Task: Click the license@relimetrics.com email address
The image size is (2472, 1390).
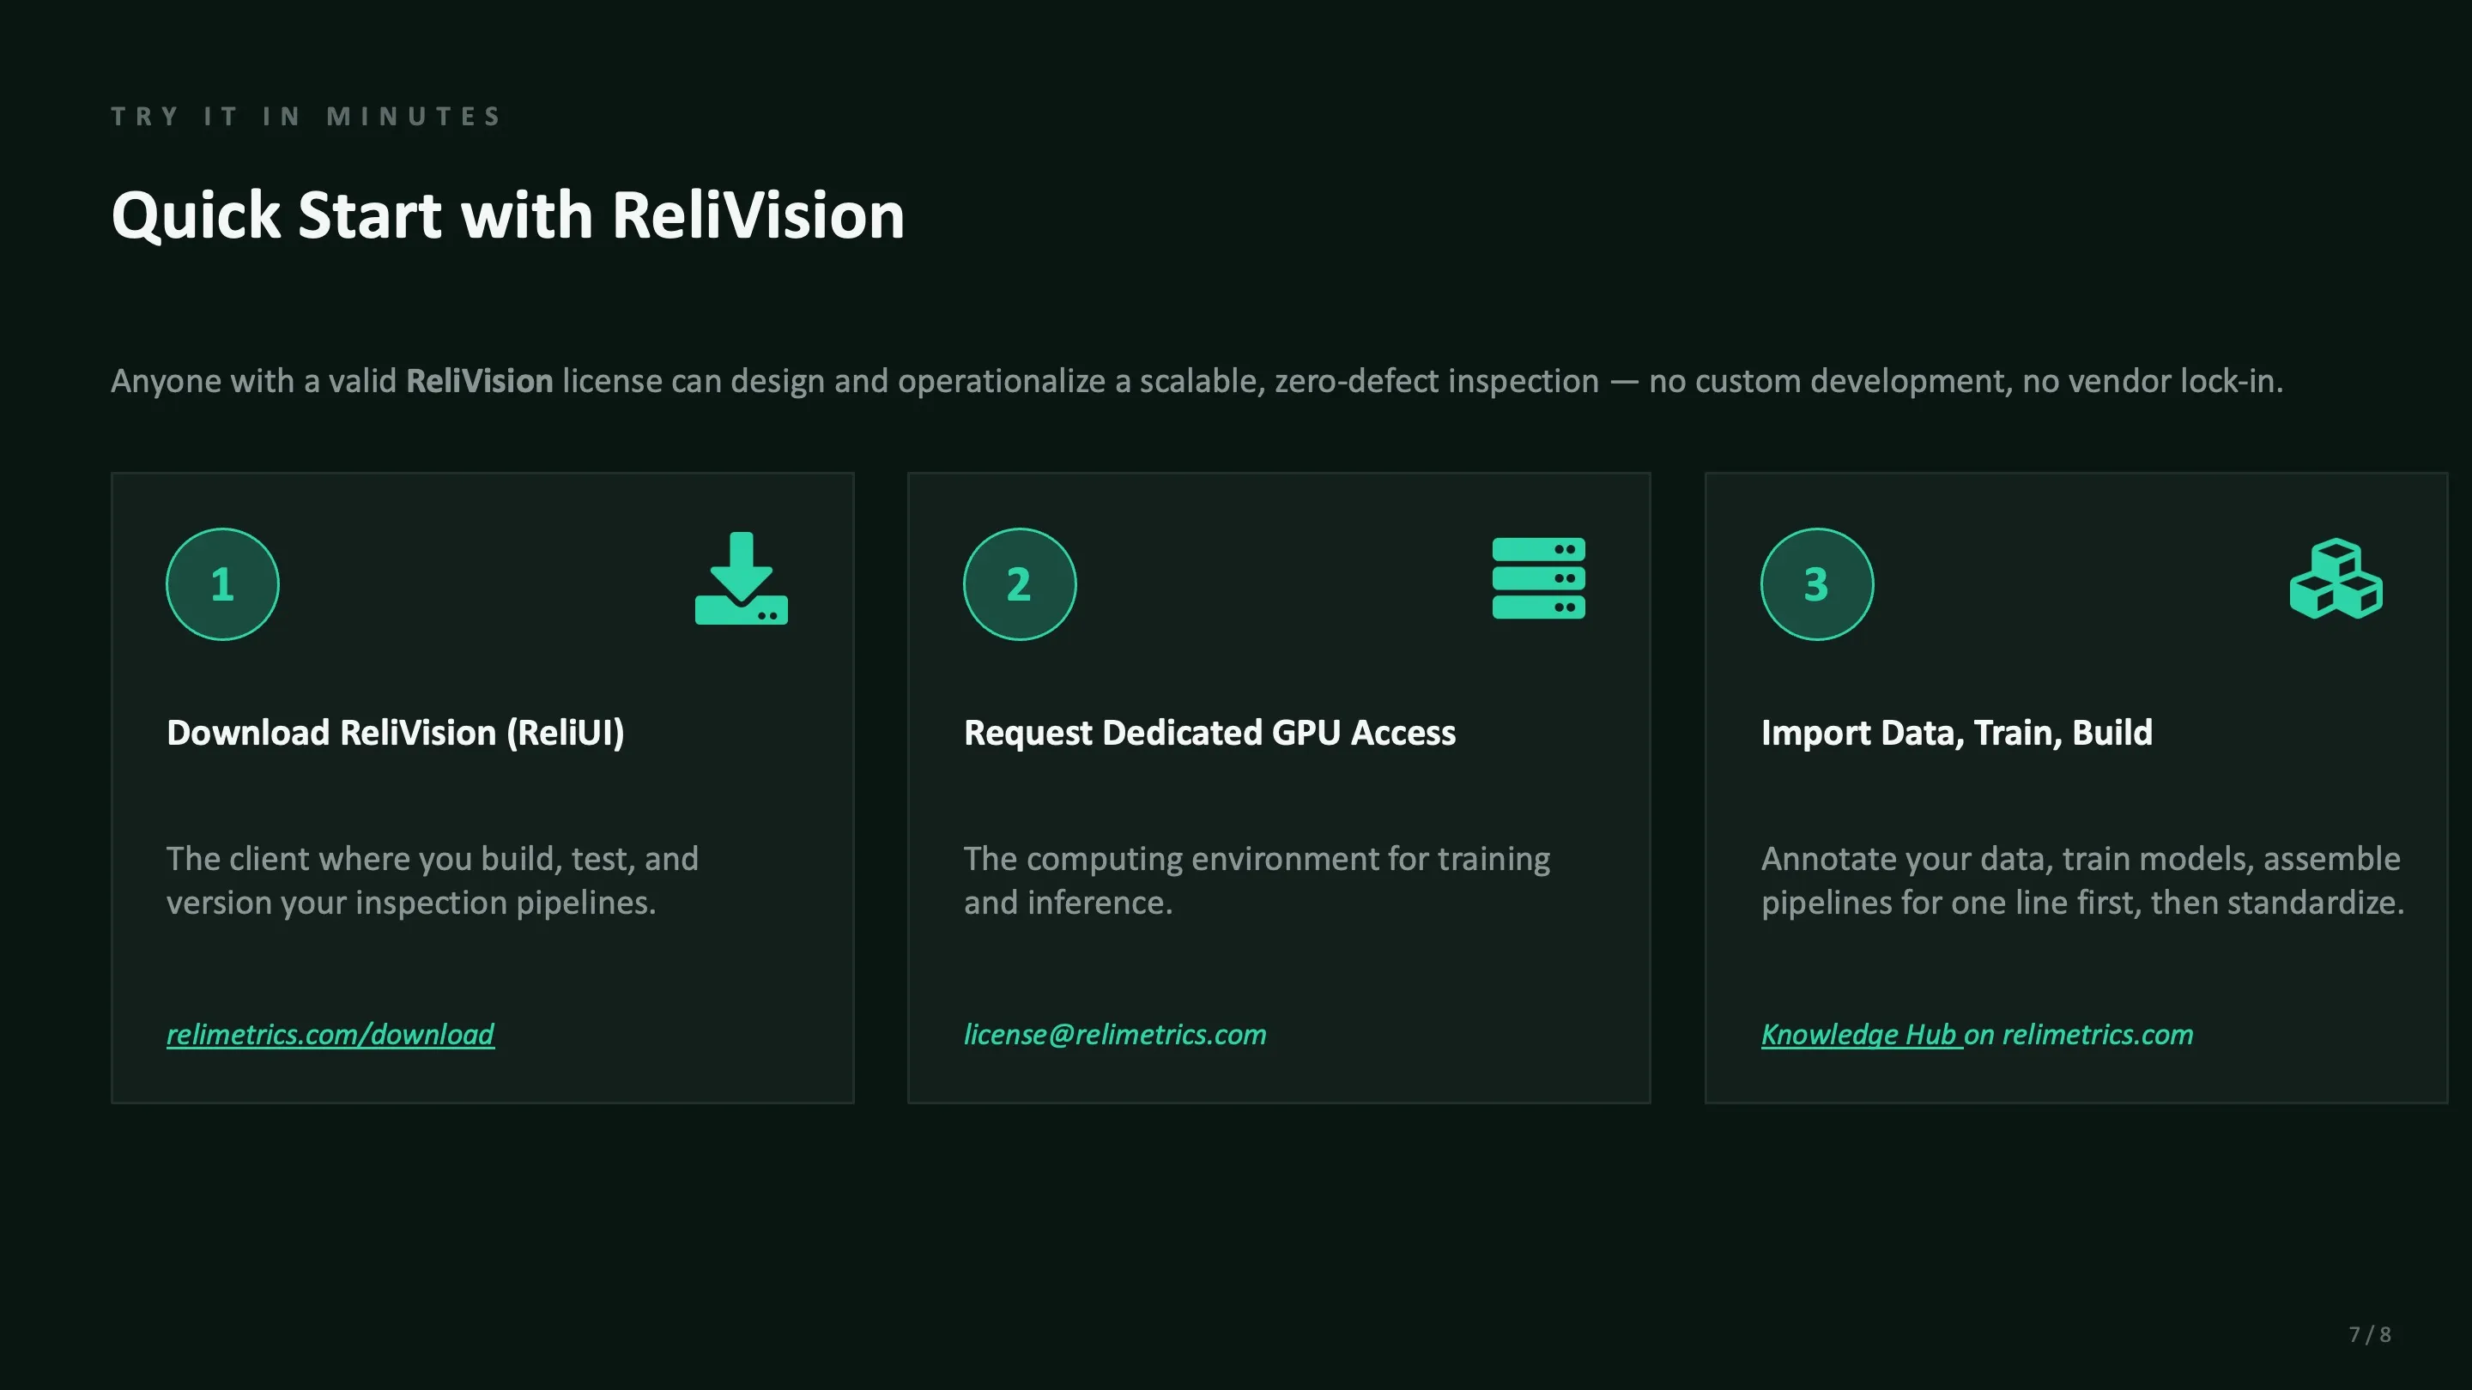Action: pyautogui.click(x=1115, y=1034)
